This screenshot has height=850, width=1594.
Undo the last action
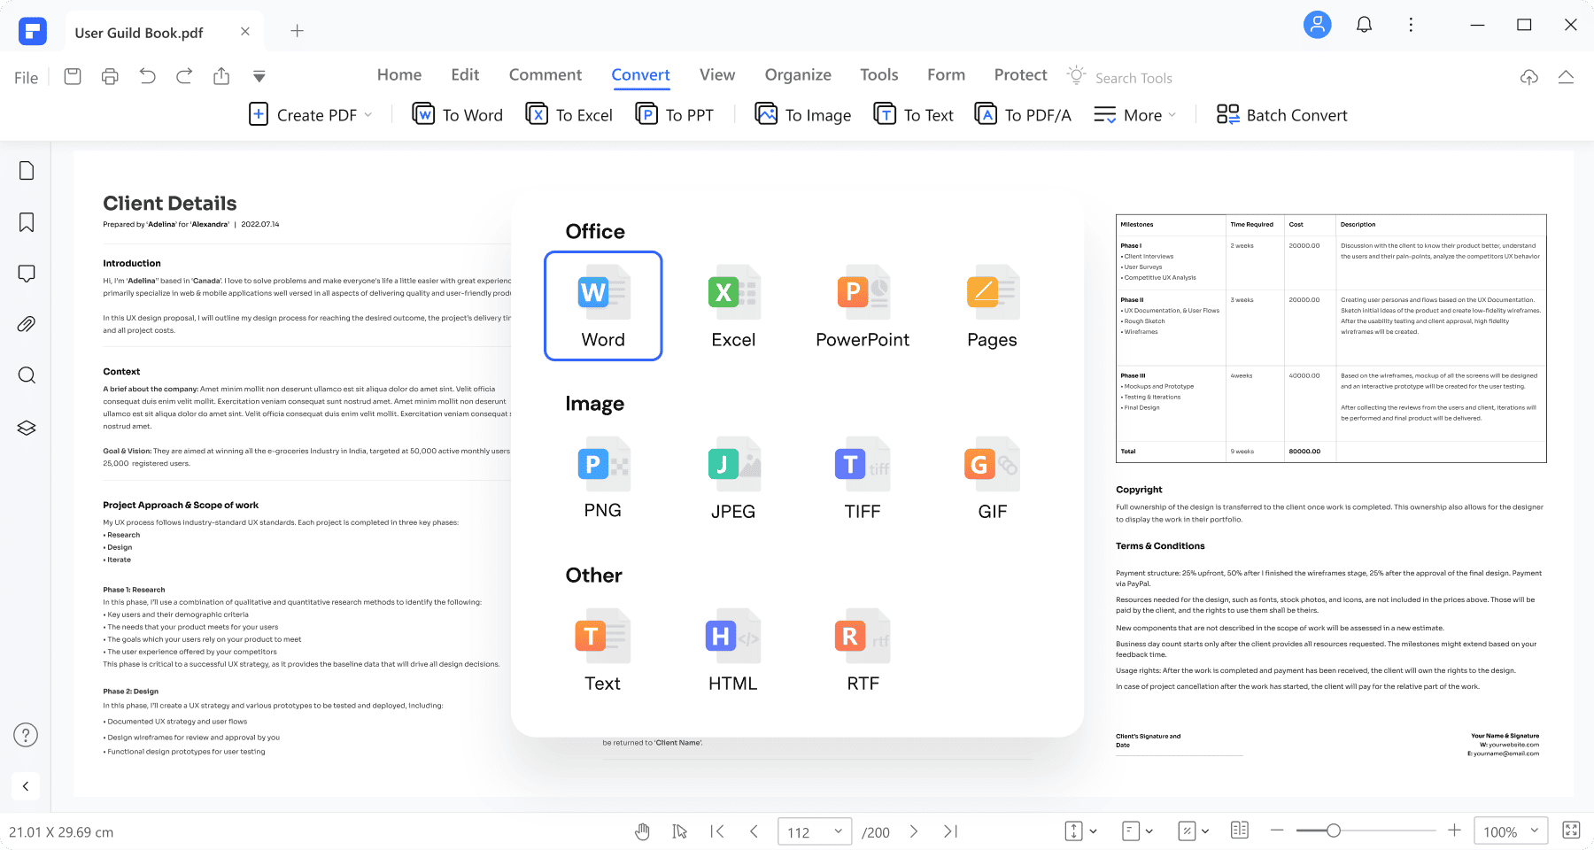point(147,76)
